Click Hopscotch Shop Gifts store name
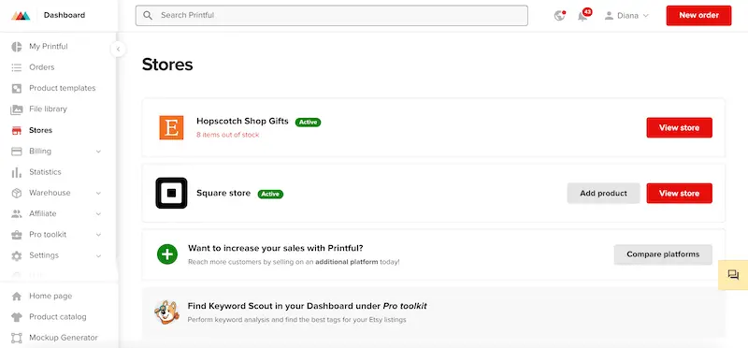Screen dimensions: 748x348 click(242, 122)
